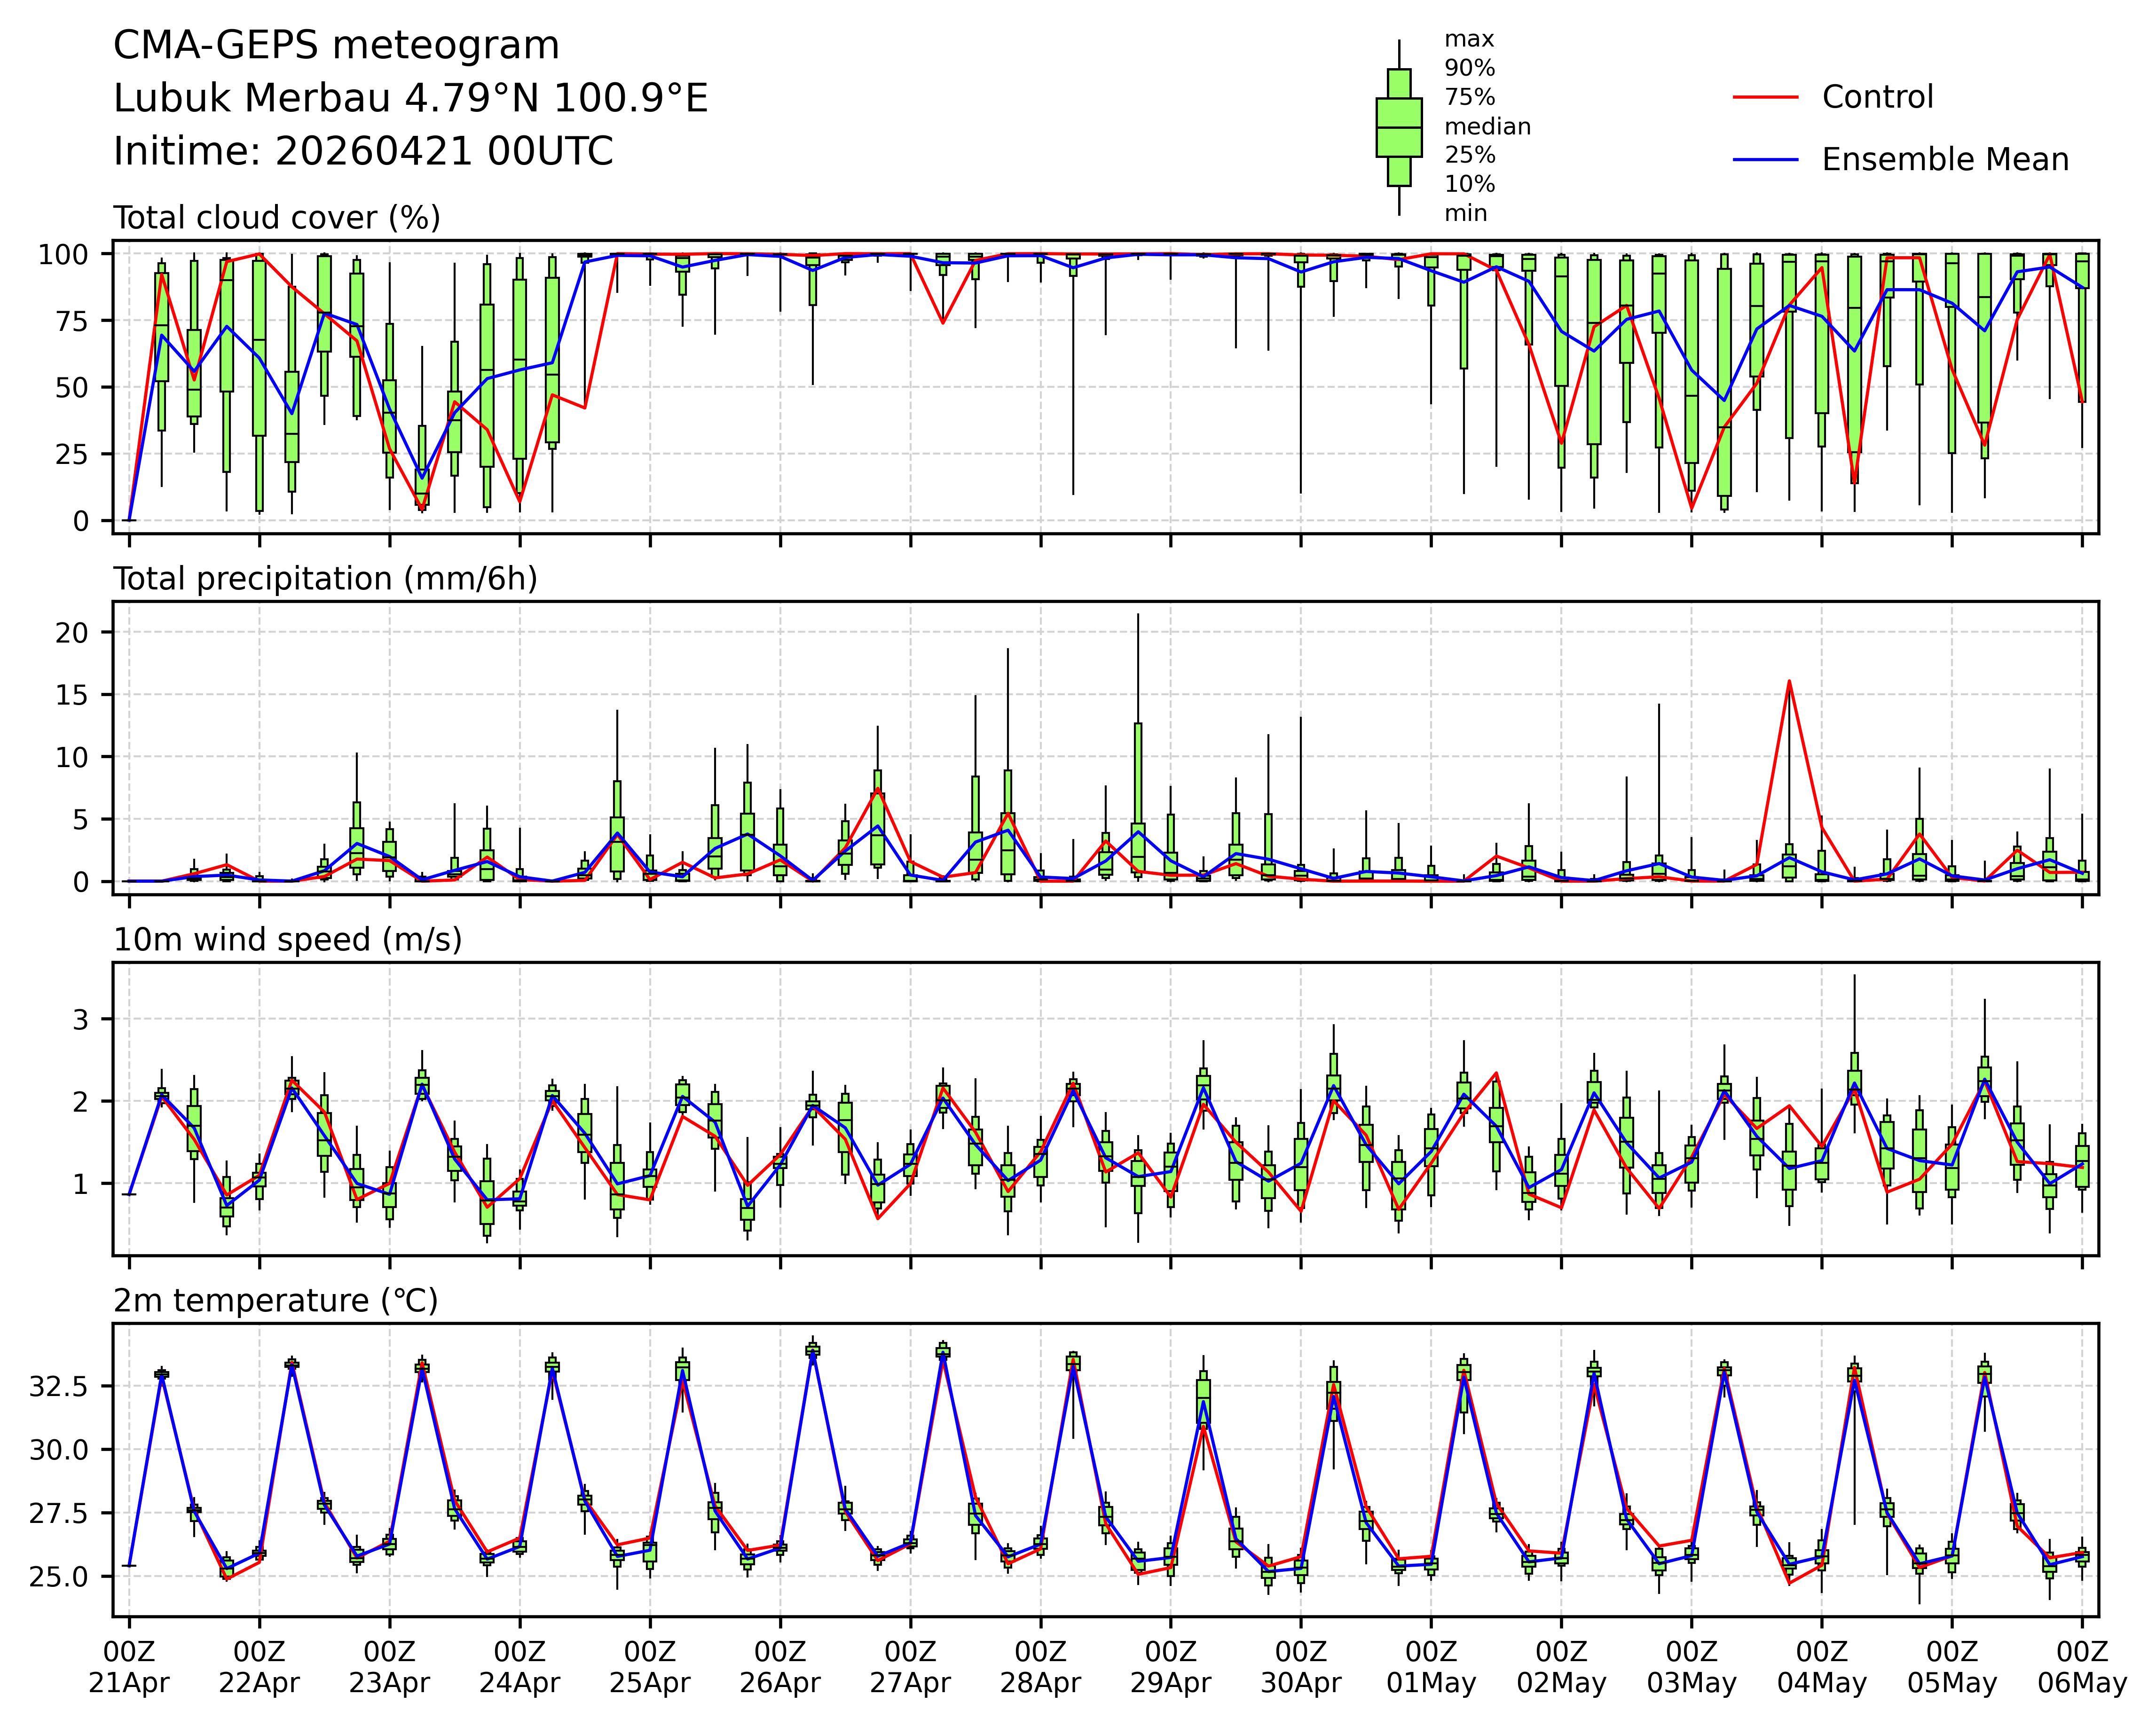The image size is (2156, 1726).
Task: Click the '32.5' tick on temperature axis
Action: tap(58, 1387)
